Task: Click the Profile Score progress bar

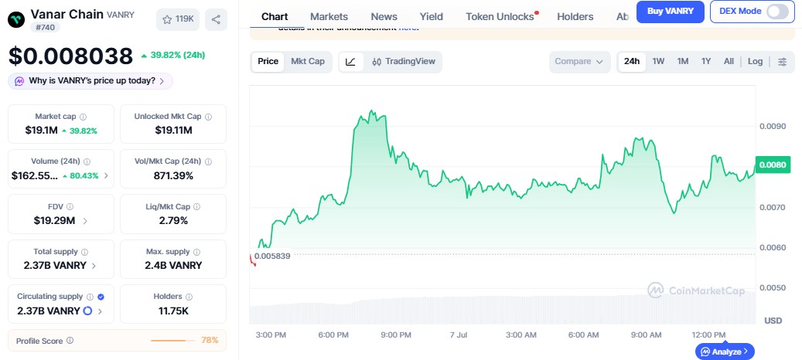Action: tap(173, 341)
